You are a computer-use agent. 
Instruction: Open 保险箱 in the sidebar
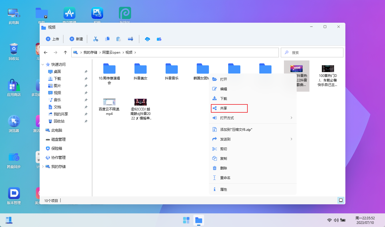57,148
